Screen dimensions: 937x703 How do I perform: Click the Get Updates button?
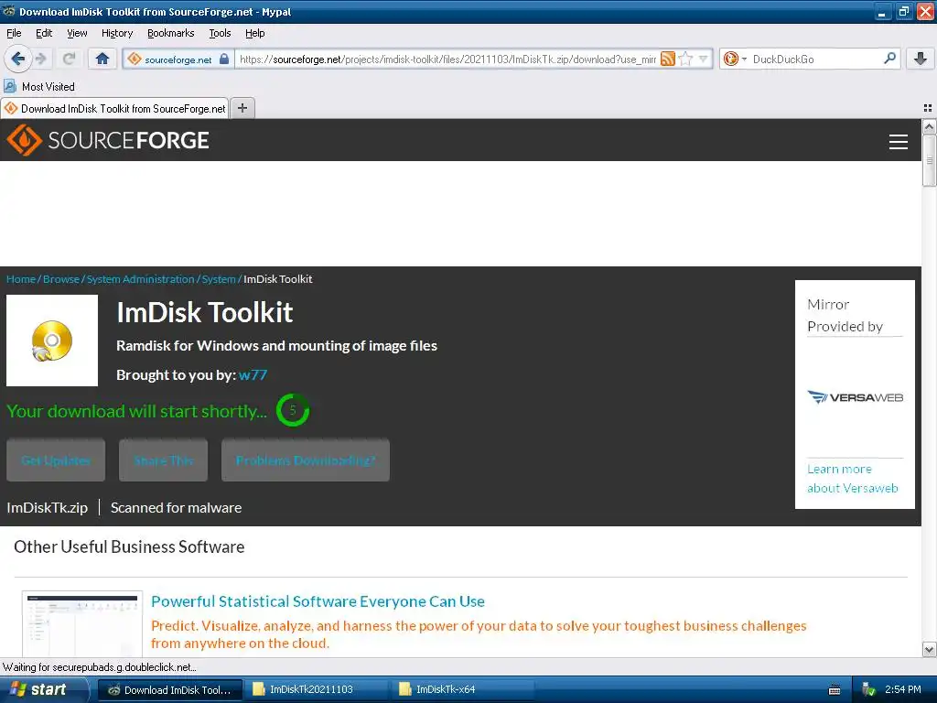(x=56, y=460)
